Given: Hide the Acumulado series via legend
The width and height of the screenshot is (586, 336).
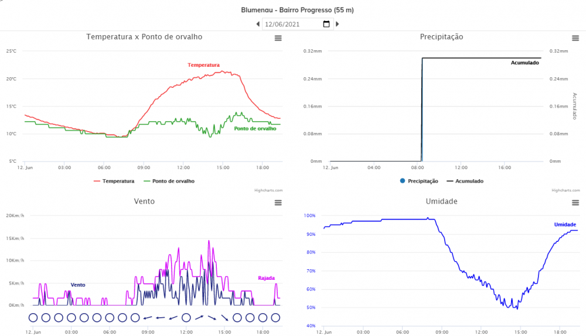Looking at the screenshot, I should point(465,181).
